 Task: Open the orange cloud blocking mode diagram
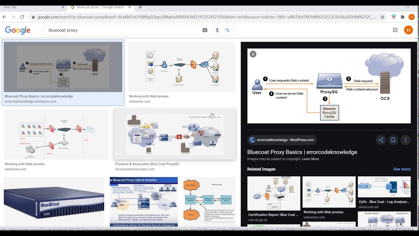(209, 202)
